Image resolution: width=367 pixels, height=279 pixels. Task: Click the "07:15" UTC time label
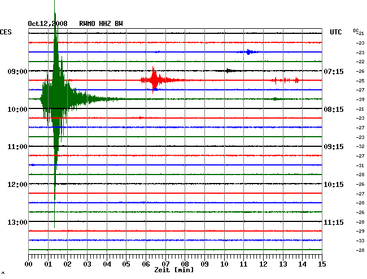pyautogui.click(x=334, y=71)
